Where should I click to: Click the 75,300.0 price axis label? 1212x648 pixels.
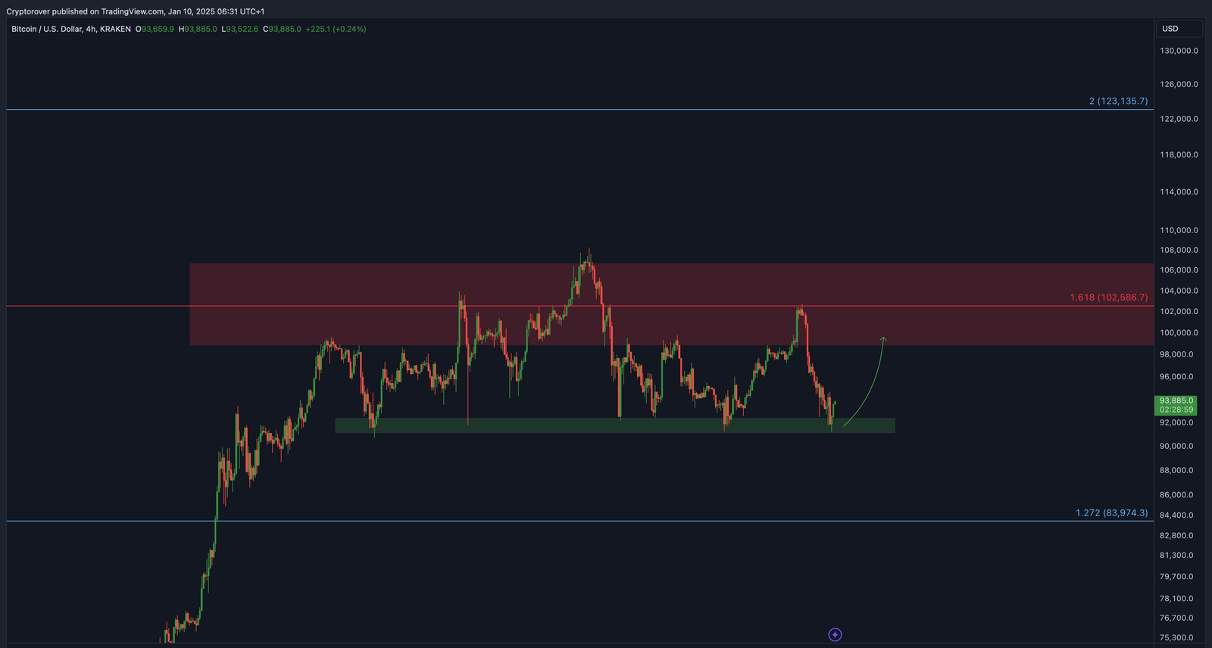1176,637
